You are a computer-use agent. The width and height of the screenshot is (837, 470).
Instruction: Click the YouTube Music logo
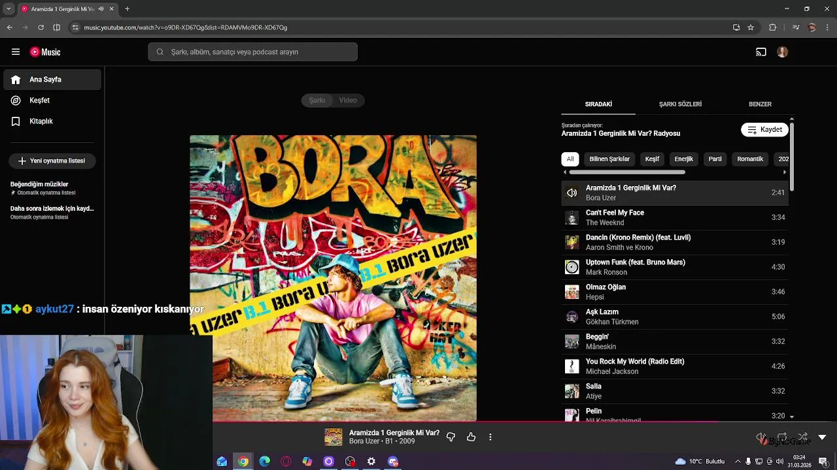point(45,52)
